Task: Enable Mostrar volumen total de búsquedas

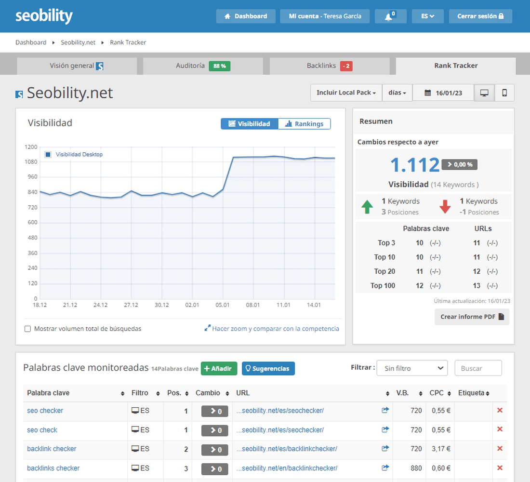Action: (28, 329)
